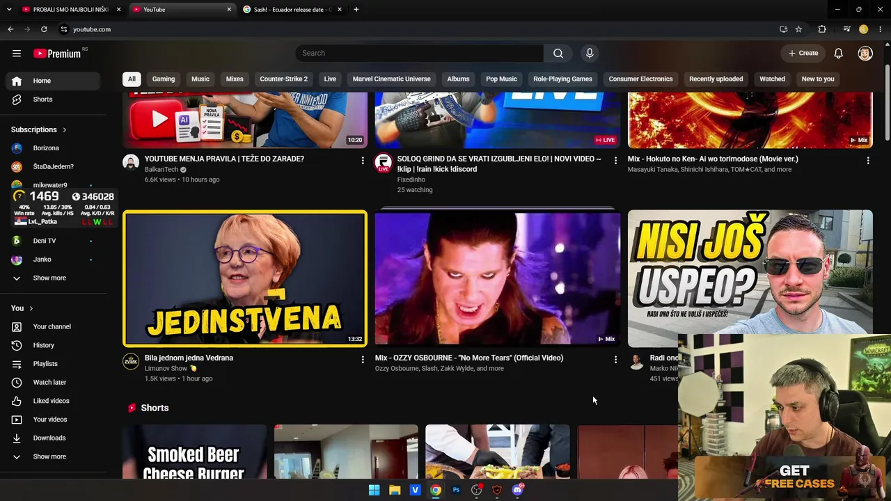Expand the Subscriptions section chevron
This screenshot has height=501, width=891.
pos(65,129)
